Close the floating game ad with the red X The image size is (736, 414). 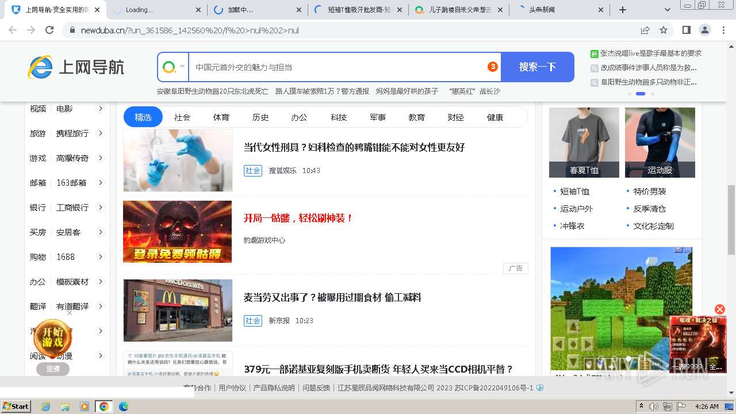tap(719, 309)
